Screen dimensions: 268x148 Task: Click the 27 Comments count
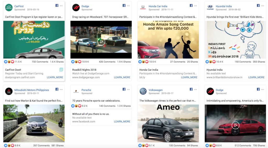pos(178,62)
